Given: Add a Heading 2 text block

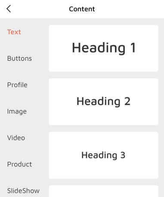Looking at the screenshot, I should click(103, 102).
